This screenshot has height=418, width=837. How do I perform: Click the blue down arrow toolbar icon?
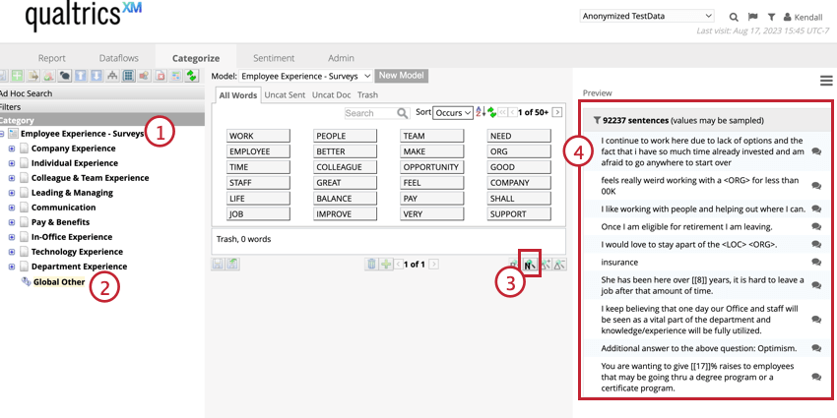coord(97,76)
